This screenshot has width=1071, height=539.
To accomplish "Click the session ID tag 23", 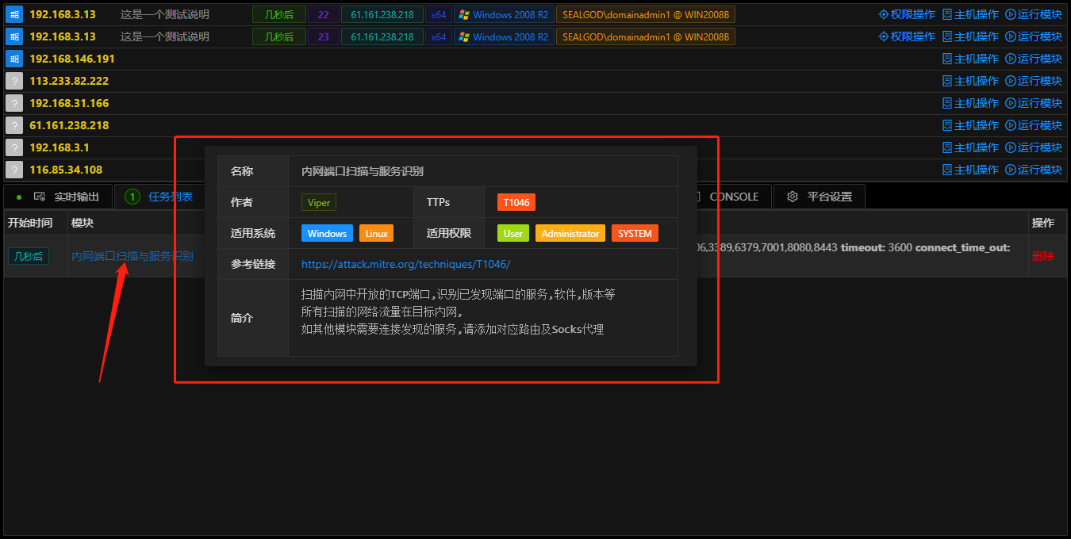I will [323, 36].
